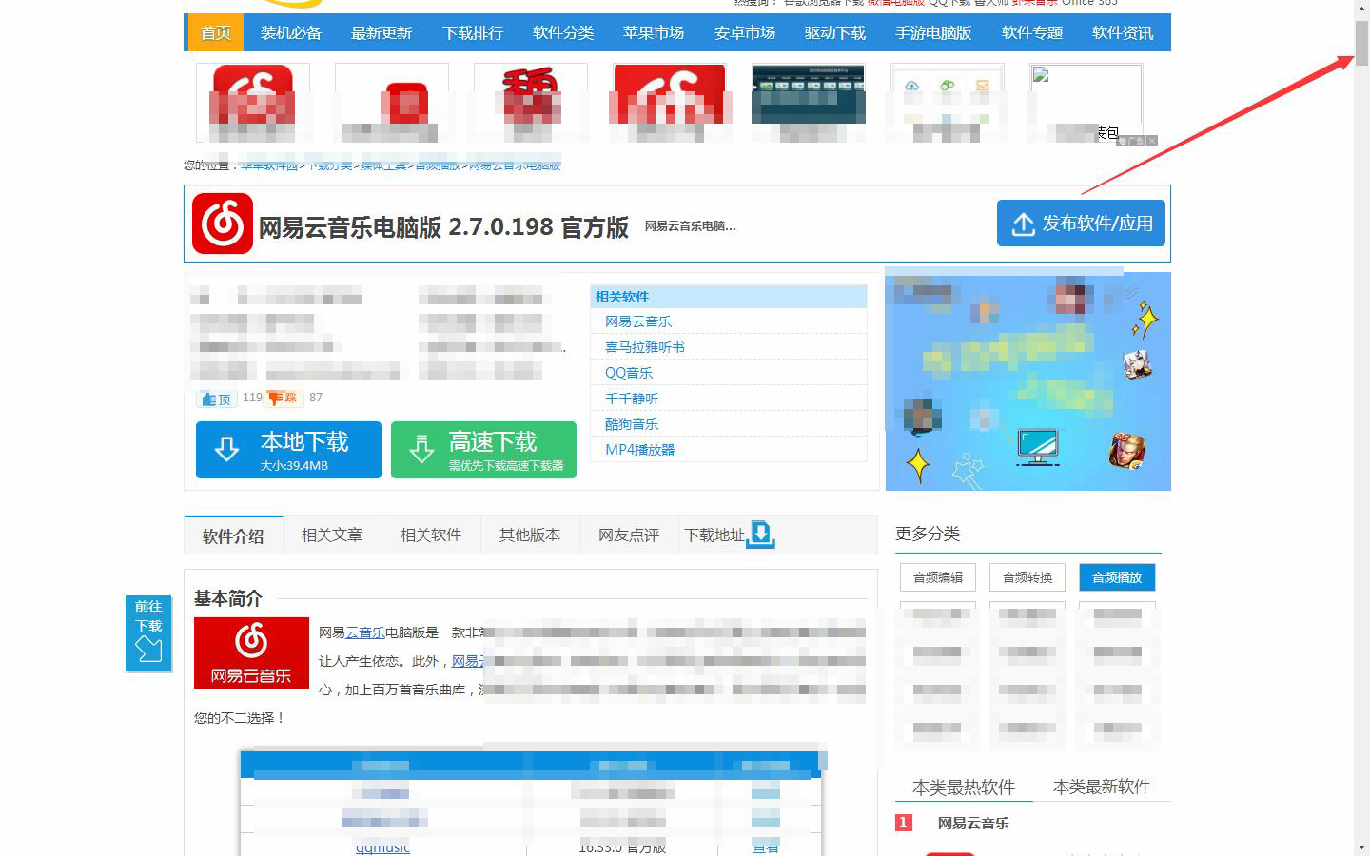Click the download arrow icon on 高速下载

click(421, 449)
